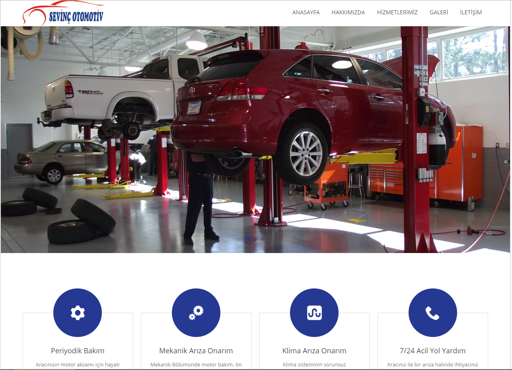This screenshot has width=512, height=370.
Task: Open the Mekanik Arıza Onarım title
Action: coord(196,351)
